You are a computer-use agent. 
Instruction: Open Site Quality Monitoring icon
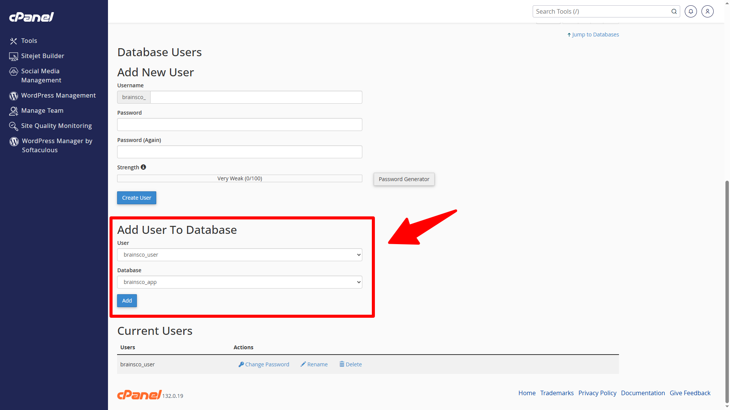point(14,126)
